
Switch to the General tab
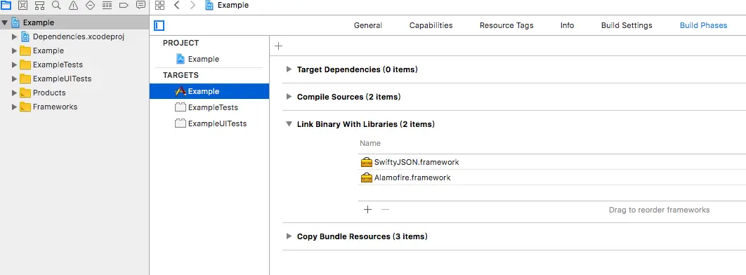[368, 26]
